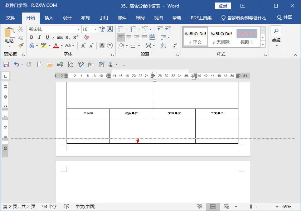Switch to the 插入 ribbon tab
This screenshot has width=301, height=211.
coord(49,18)
